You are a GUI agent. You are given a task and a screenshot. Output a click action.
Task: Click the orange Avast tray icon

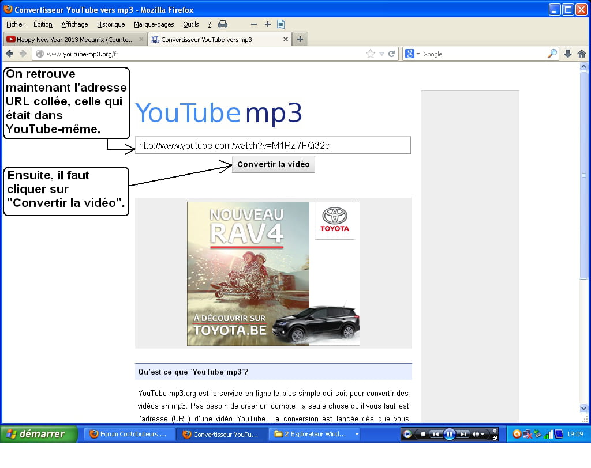click(517, 434)
